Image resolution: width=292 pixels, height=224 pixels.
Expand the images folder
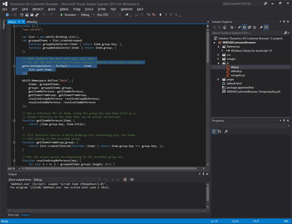[x=218, y=59]
